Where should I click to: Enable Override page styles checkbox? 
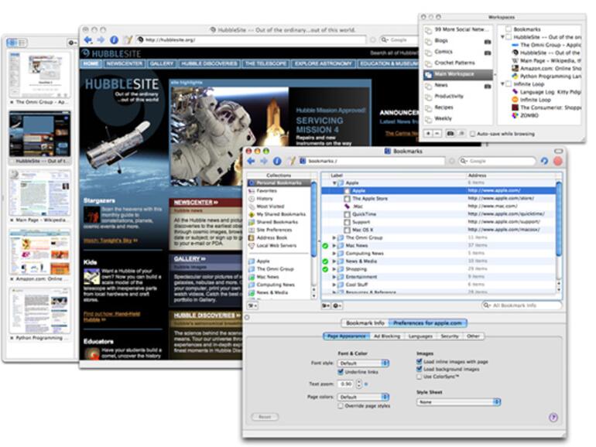(x=341, y=406)
